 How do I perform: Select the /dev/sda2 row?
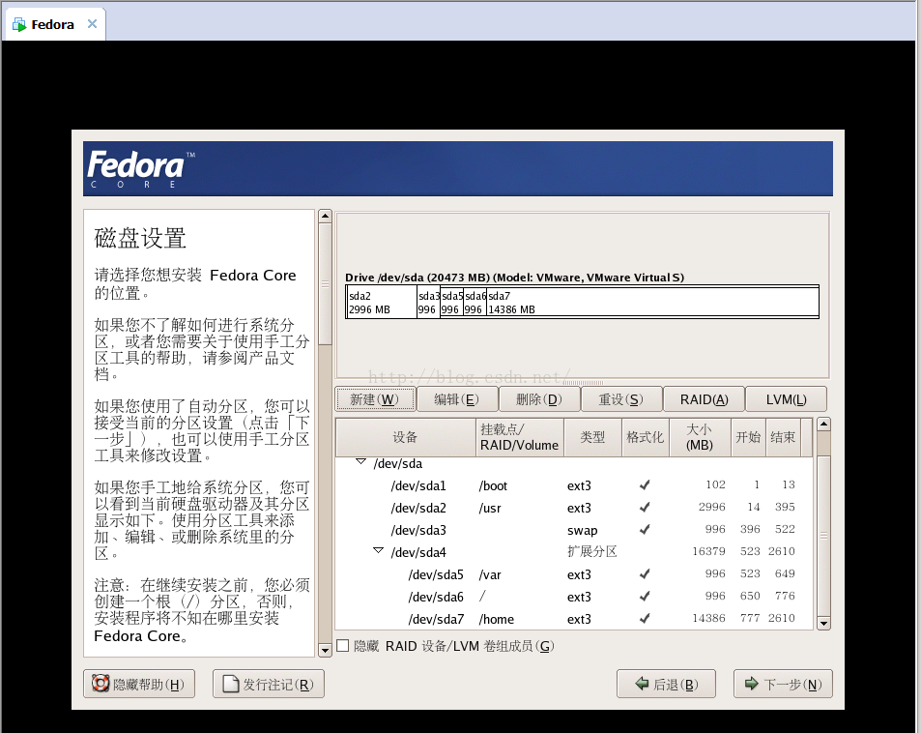(574, 508)
